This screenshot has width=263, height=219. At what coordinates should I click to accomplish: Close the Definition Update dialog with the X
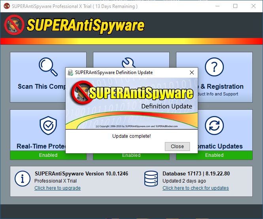(192, 72)
